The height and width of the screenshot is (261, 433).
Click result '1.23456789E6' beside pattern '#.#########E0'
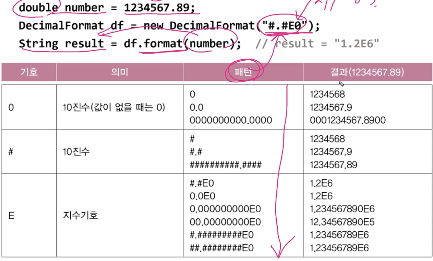pyautogui.click(x=339, y=235)
